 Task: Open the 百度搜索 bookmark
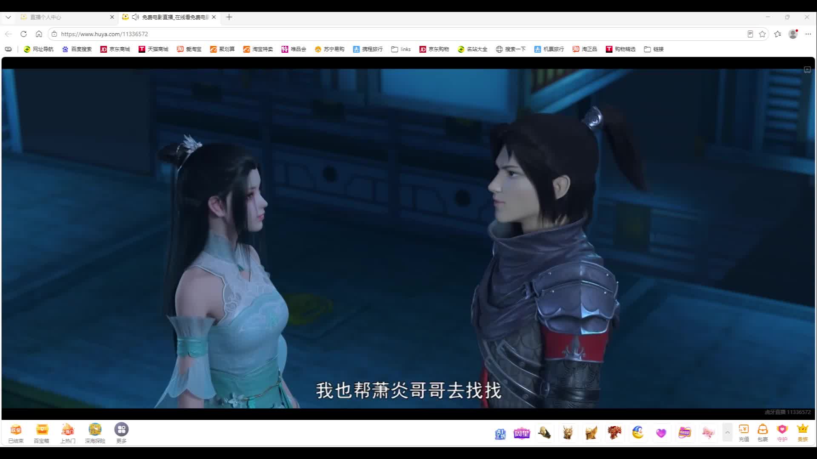[x=77, y=49]
